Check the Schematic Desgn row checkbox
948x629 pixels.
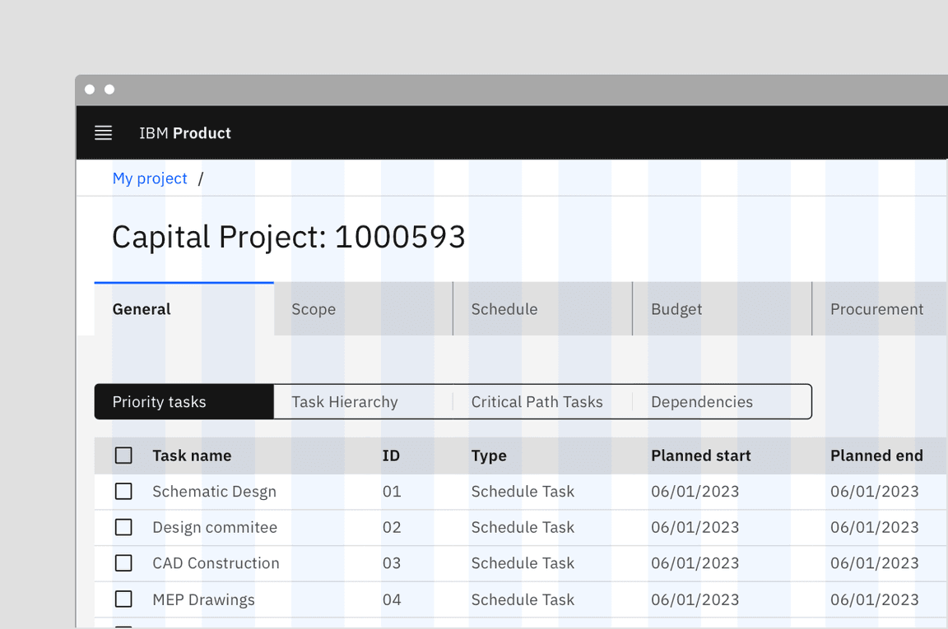click(123, 492)
